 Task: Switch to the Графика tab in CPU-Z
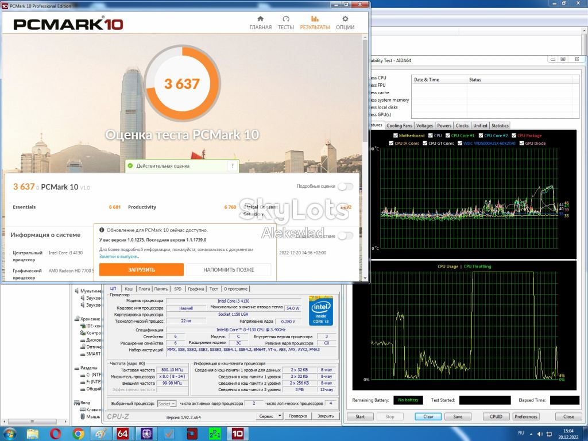[x=196, y=289]
